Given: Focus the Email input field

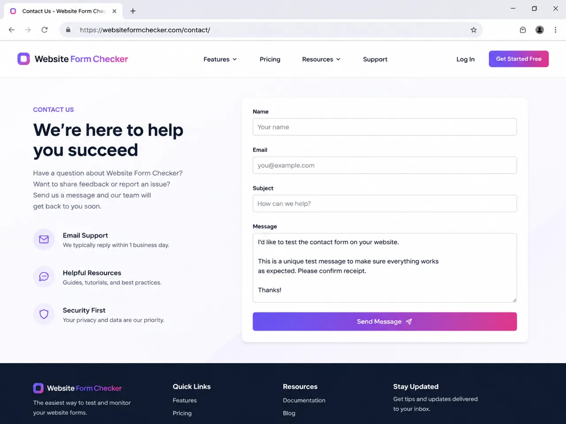Looking at the screenshot, I should pos(385,165).
